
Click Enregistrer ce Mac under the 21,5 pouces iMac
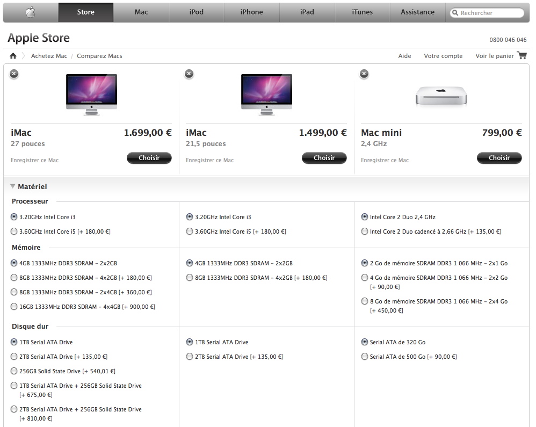tap(209, 160)
